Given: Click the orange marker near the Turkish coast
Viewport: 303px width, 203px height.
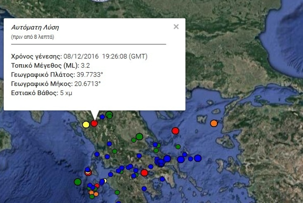Looking at the screenshot, I should point(214,123).
